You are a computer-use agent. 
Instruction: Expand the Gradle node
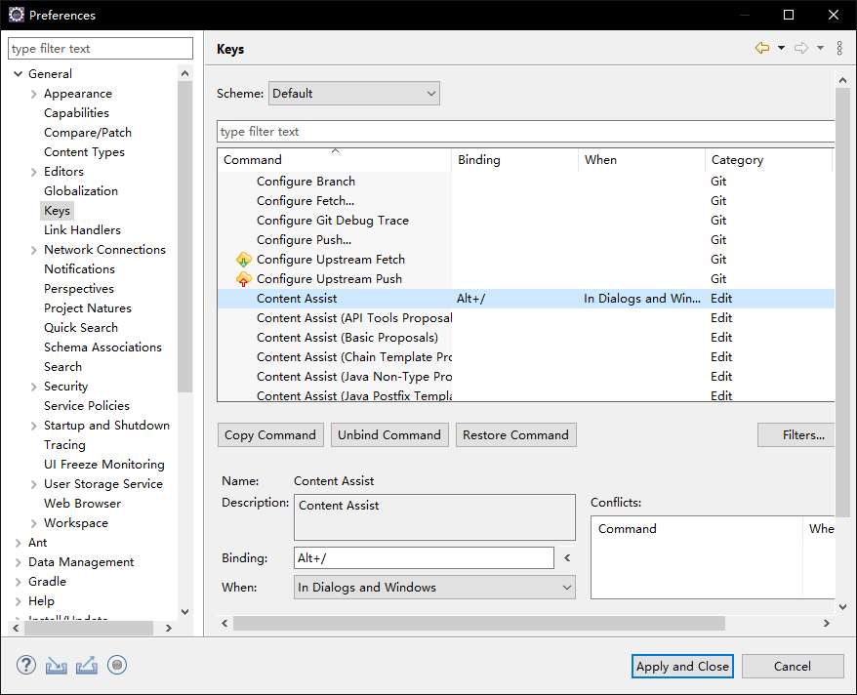tap(18, 582)
